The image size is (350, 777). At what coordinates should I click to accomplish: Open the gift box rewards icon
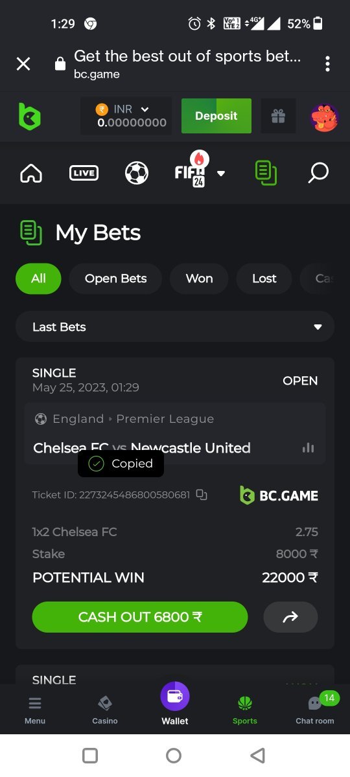pyautogui.click(x=278, y=116)
